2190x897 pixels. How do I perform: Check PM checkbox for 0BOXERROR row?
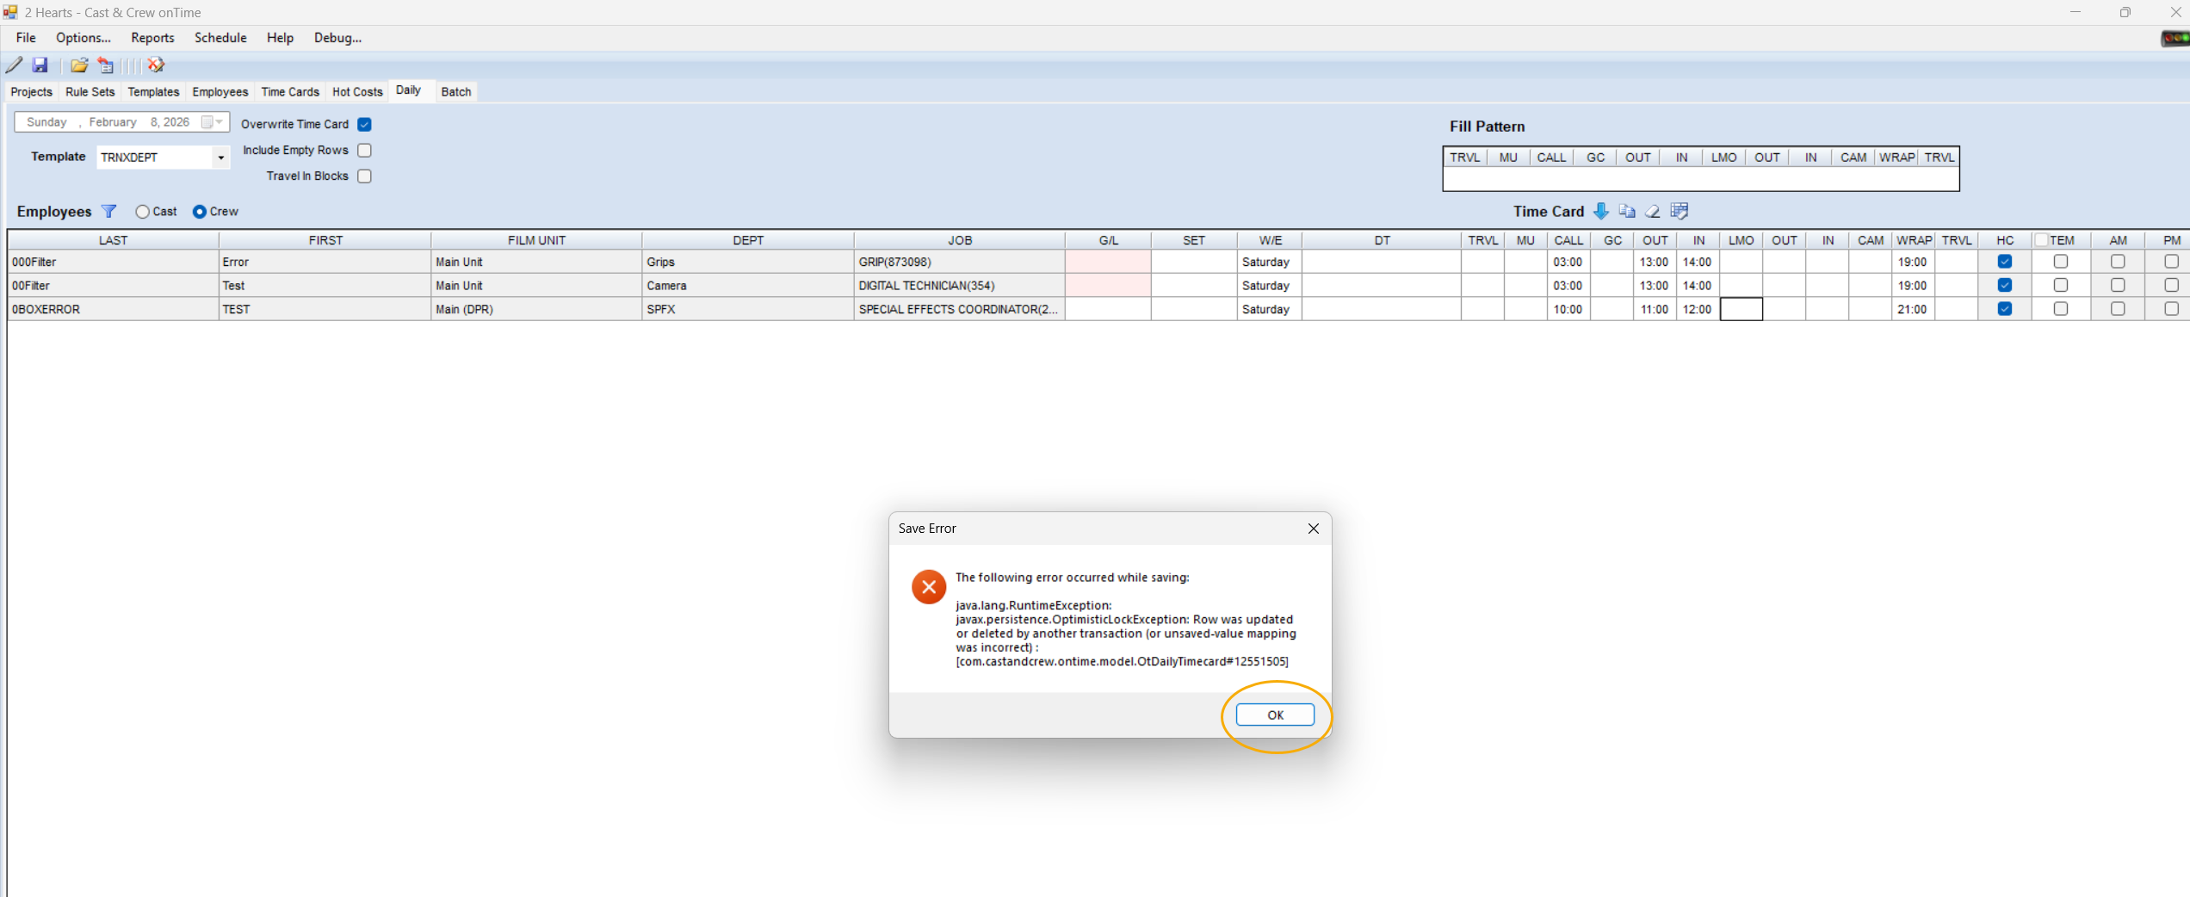pyautogui.click(x=2171, y=309)
